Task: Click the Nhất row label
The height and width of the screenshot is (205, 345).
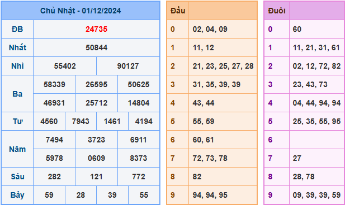Action: tap(17, 47)
